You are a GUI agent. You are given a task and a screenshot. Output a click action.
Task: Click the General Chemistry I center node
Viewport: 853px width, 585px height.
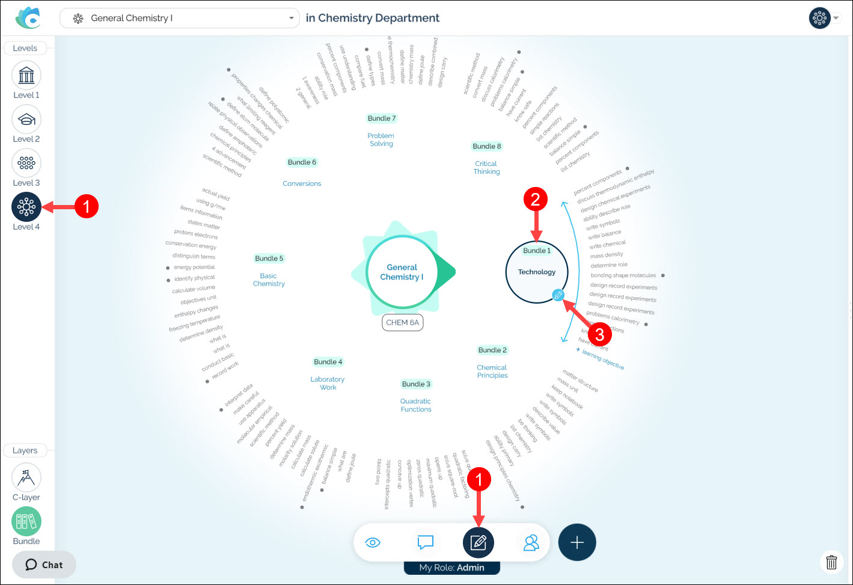tap(402, 272)
